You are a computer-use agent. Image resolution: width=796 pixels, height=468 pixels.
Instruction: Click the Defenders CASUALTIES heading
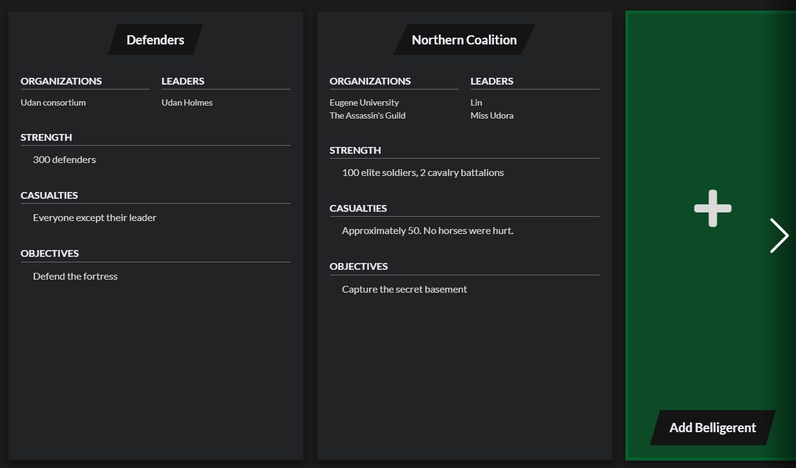coord(49,195)
